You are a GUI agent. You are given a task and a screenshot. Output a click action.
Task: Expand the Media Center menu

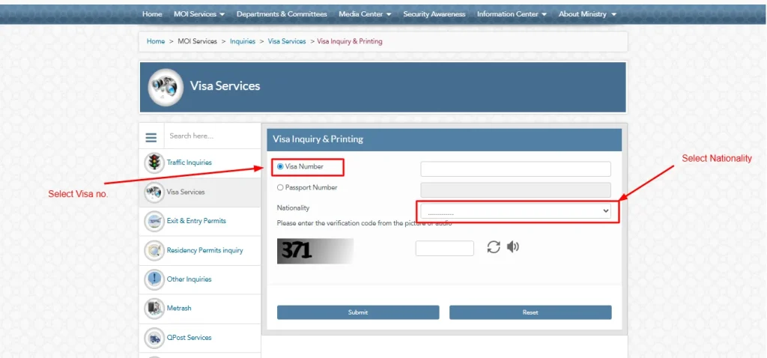(x=365, y=14)
